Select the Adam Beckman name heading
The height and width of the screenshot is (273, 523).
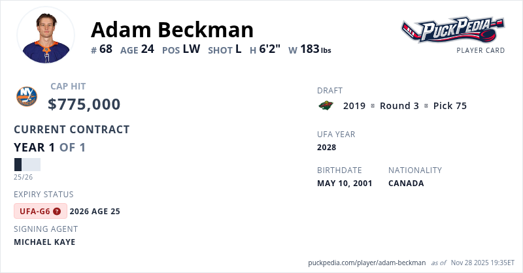pos(172,29)
